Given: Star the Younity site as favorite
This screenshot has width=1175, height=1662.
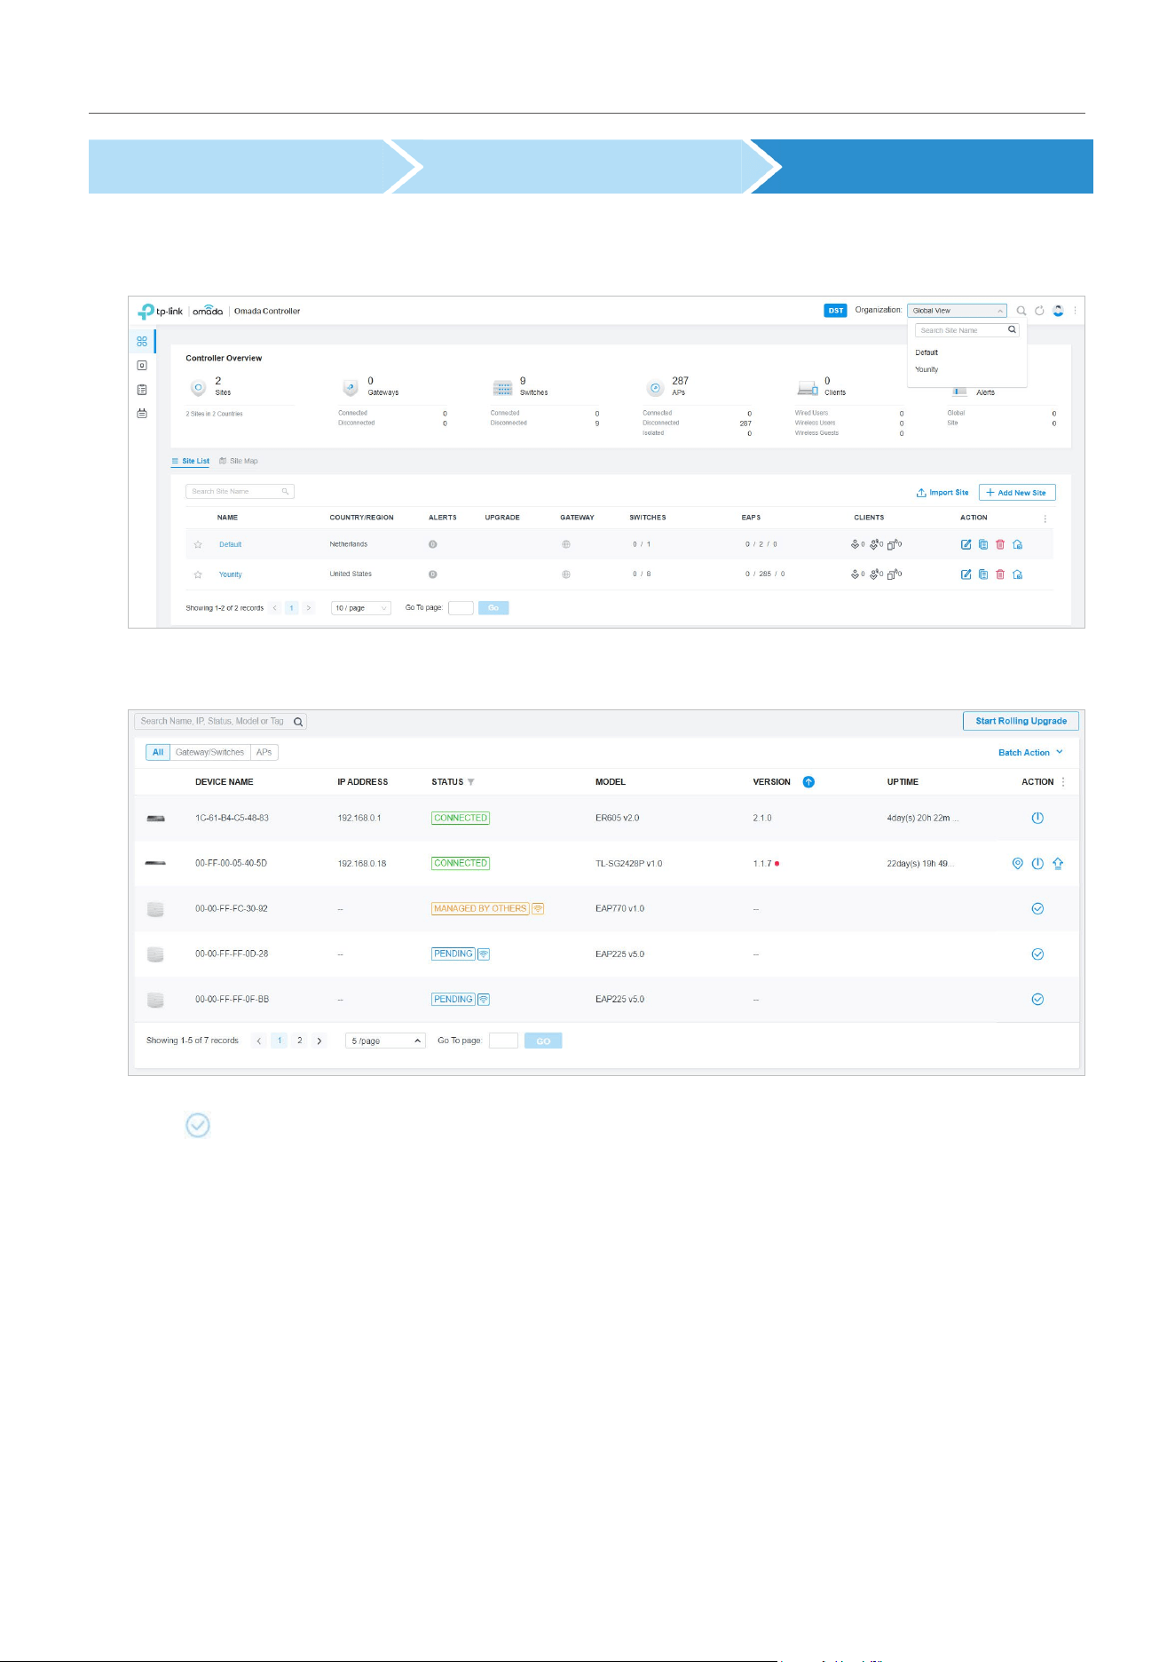Looking at the screenshot, I should pyautogui.click(x=198, y=575).
